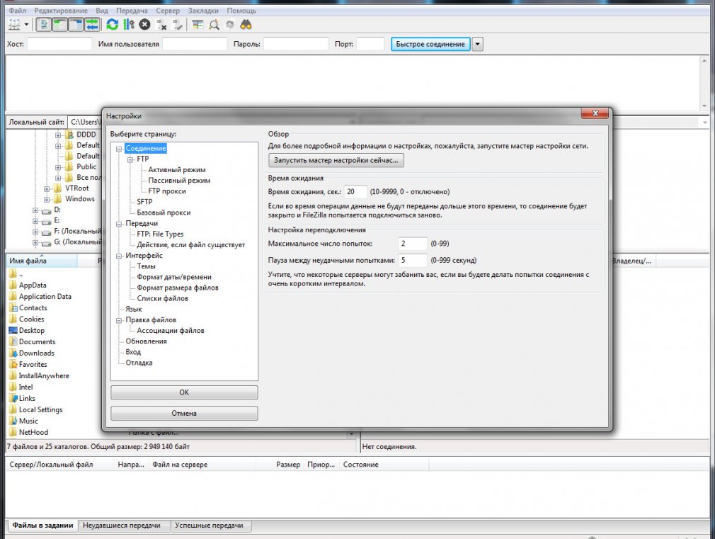Click the Быстрое соединение button
The image size is (715, 539).
[430, 44]
